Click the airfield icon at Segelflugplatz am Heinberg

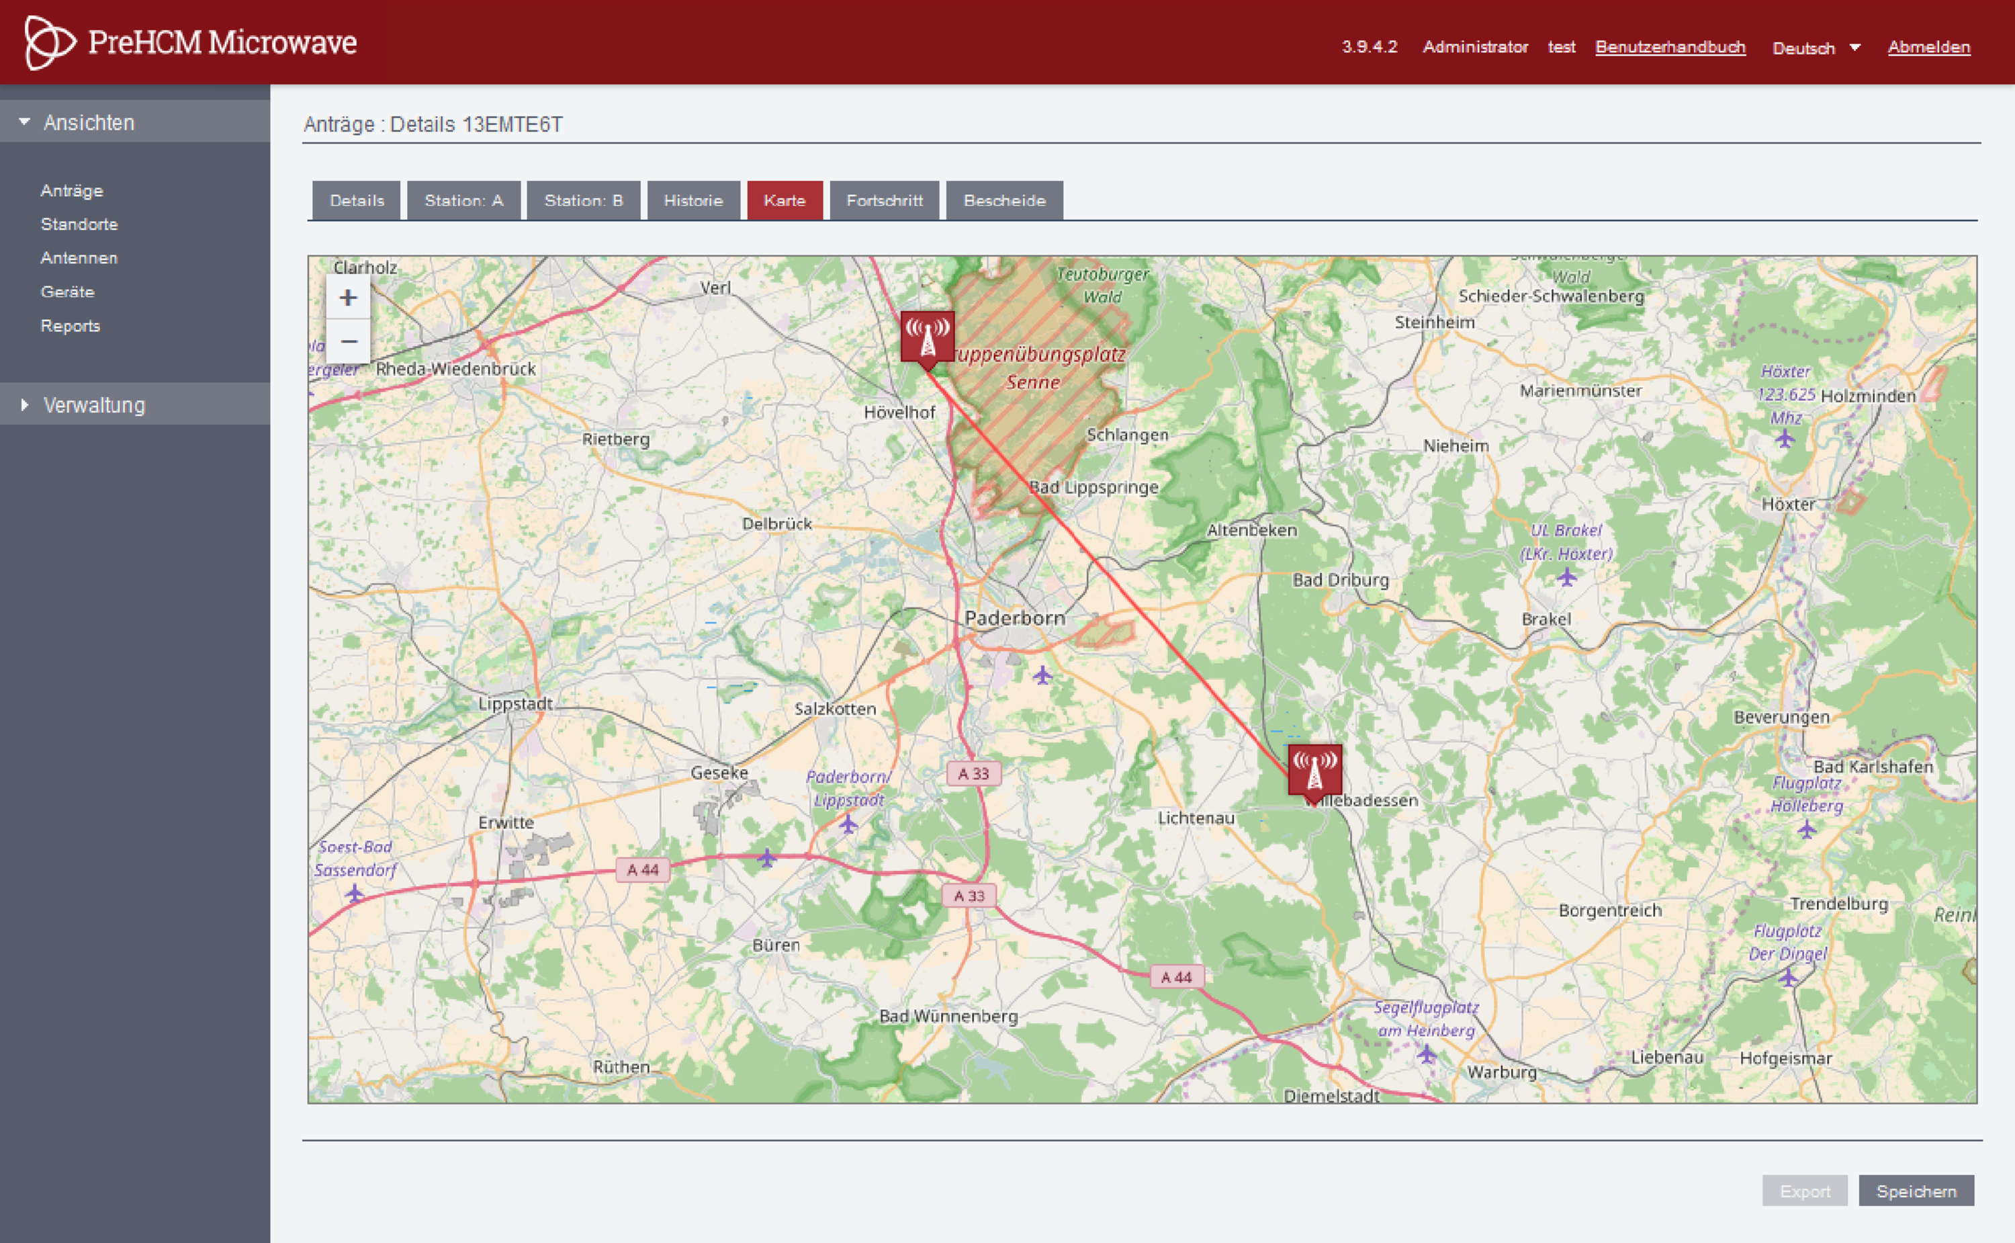click(x=1427, y=1053)
